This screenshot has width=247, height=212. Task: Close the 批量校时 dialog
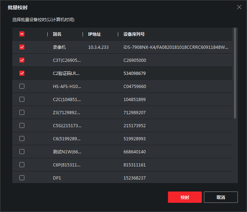pyautogui.click(x=239, y=7)
